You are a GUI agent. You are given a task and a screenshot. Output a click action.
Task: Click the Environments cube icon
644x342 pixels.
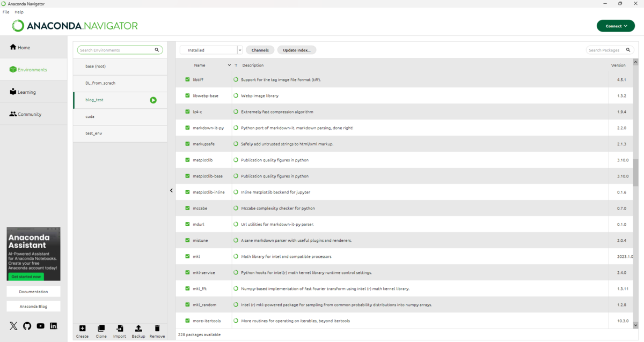[x=13, y=70]
